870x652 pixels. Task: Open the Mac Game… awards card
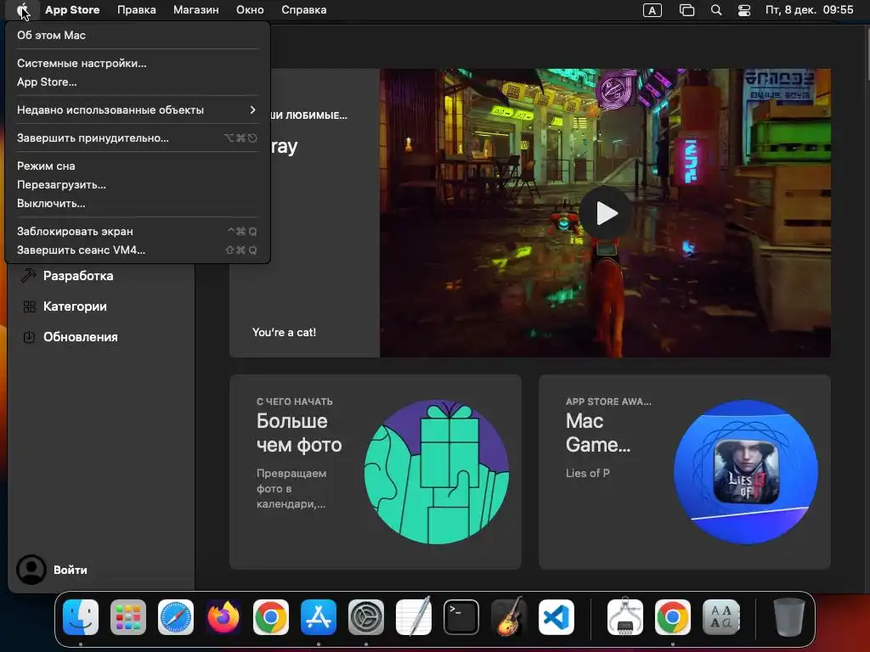[685, 472]
